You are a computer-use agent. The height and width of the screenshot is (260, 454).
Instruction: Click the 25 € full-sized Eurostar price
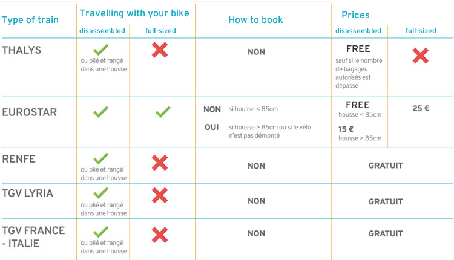point(421,109)
